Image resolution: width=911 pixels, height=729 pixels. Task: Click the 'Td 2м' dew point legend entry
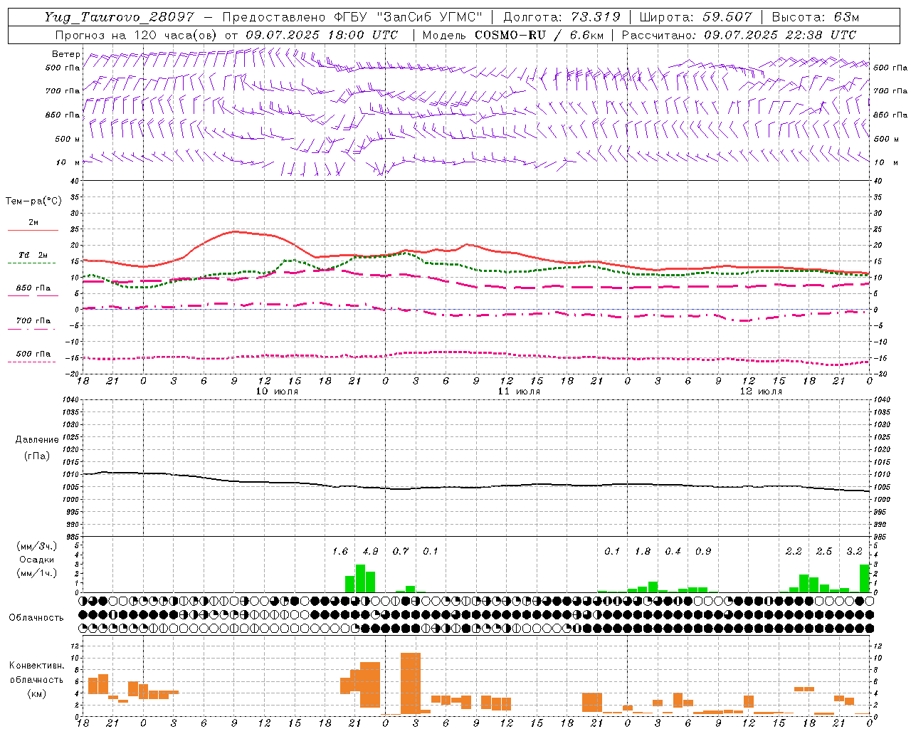tap(33, 255)
